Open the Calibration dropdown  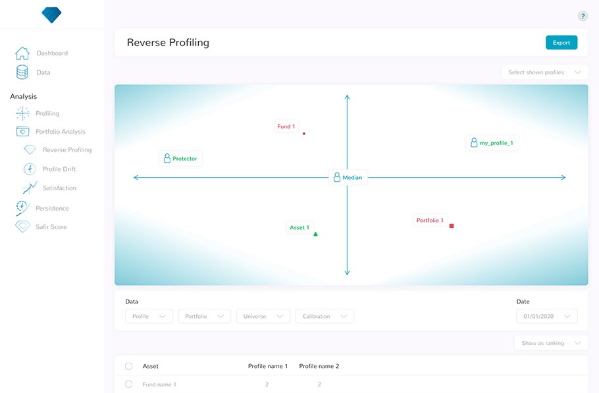click(325, 317)
